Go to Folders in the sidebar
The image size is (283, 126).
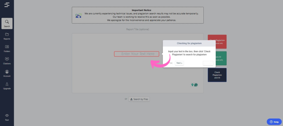pyautogui.click(x=7, y=49)
